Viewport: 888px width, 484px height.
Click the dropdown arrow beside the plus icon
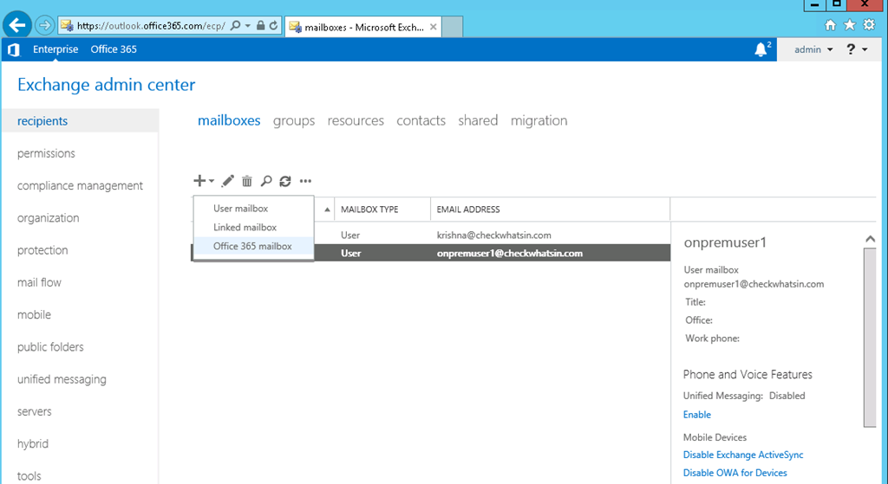pyautogui.click(x=212, y=182)
